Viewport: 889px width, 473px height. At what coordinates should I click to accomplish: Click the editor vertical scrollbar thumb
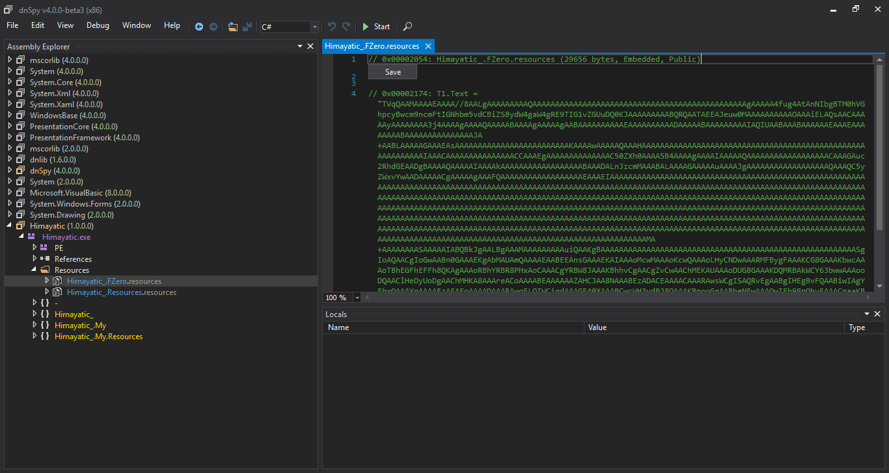(879, 148)
